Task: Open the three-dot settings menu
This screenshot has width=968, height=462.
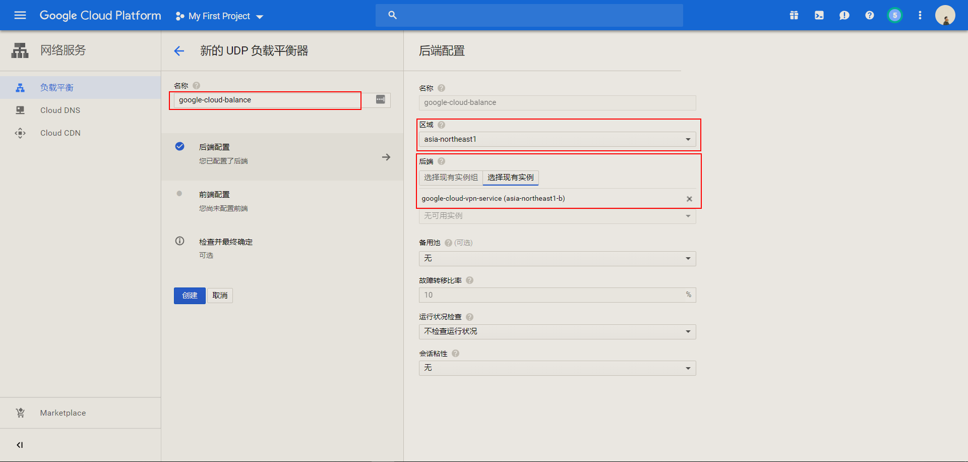Action: coord(920,15)
